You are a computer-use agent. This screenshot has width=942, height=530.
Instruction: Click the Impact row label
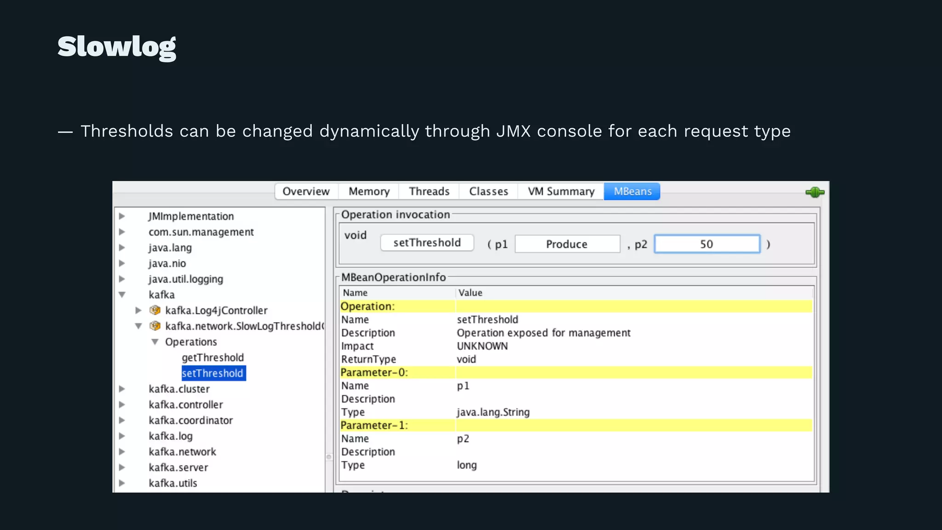(357, 346)
